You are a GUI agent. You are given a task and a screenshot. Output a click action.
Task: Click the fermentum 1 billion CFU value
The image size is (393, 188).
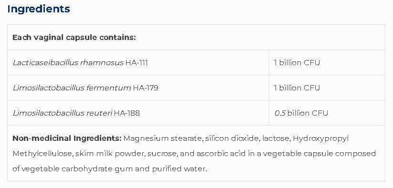(x=297, y=88)
